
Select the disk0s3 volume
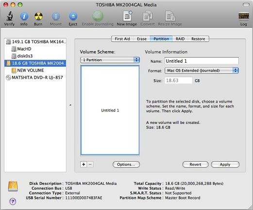[x=35, y=56]
